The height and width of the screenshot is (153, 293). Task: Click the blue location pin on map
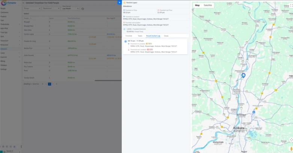243,75
